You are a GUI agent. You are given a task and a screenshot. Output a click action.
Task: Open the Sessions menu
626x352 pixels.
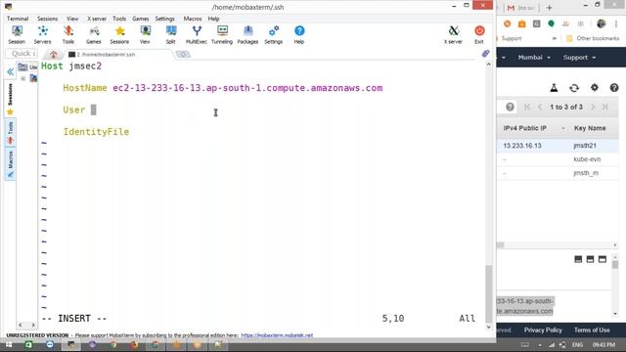click(48, 19)
